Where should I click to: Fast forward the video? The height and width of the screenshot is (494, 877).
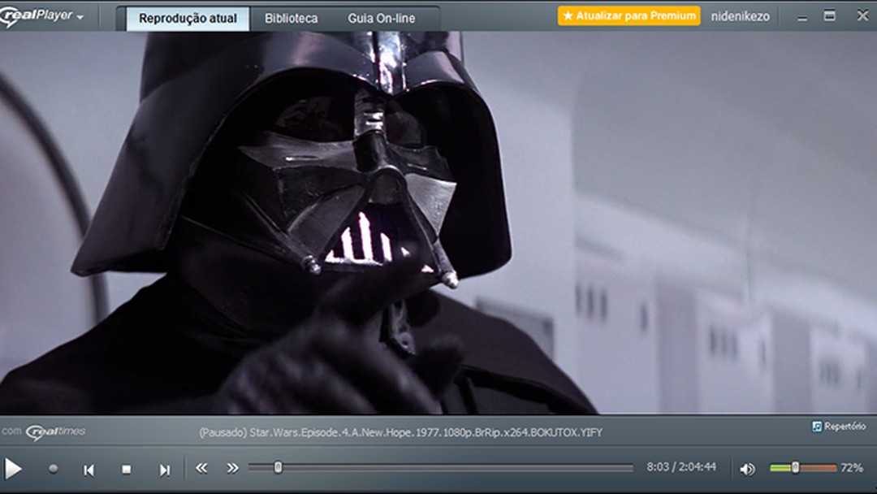232,468
